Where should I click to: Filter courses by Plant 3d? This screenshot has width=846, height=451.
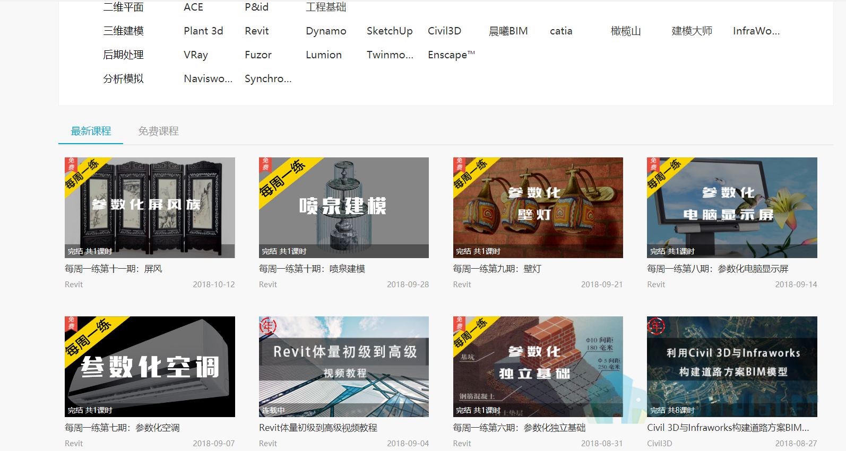pos(203,31)
